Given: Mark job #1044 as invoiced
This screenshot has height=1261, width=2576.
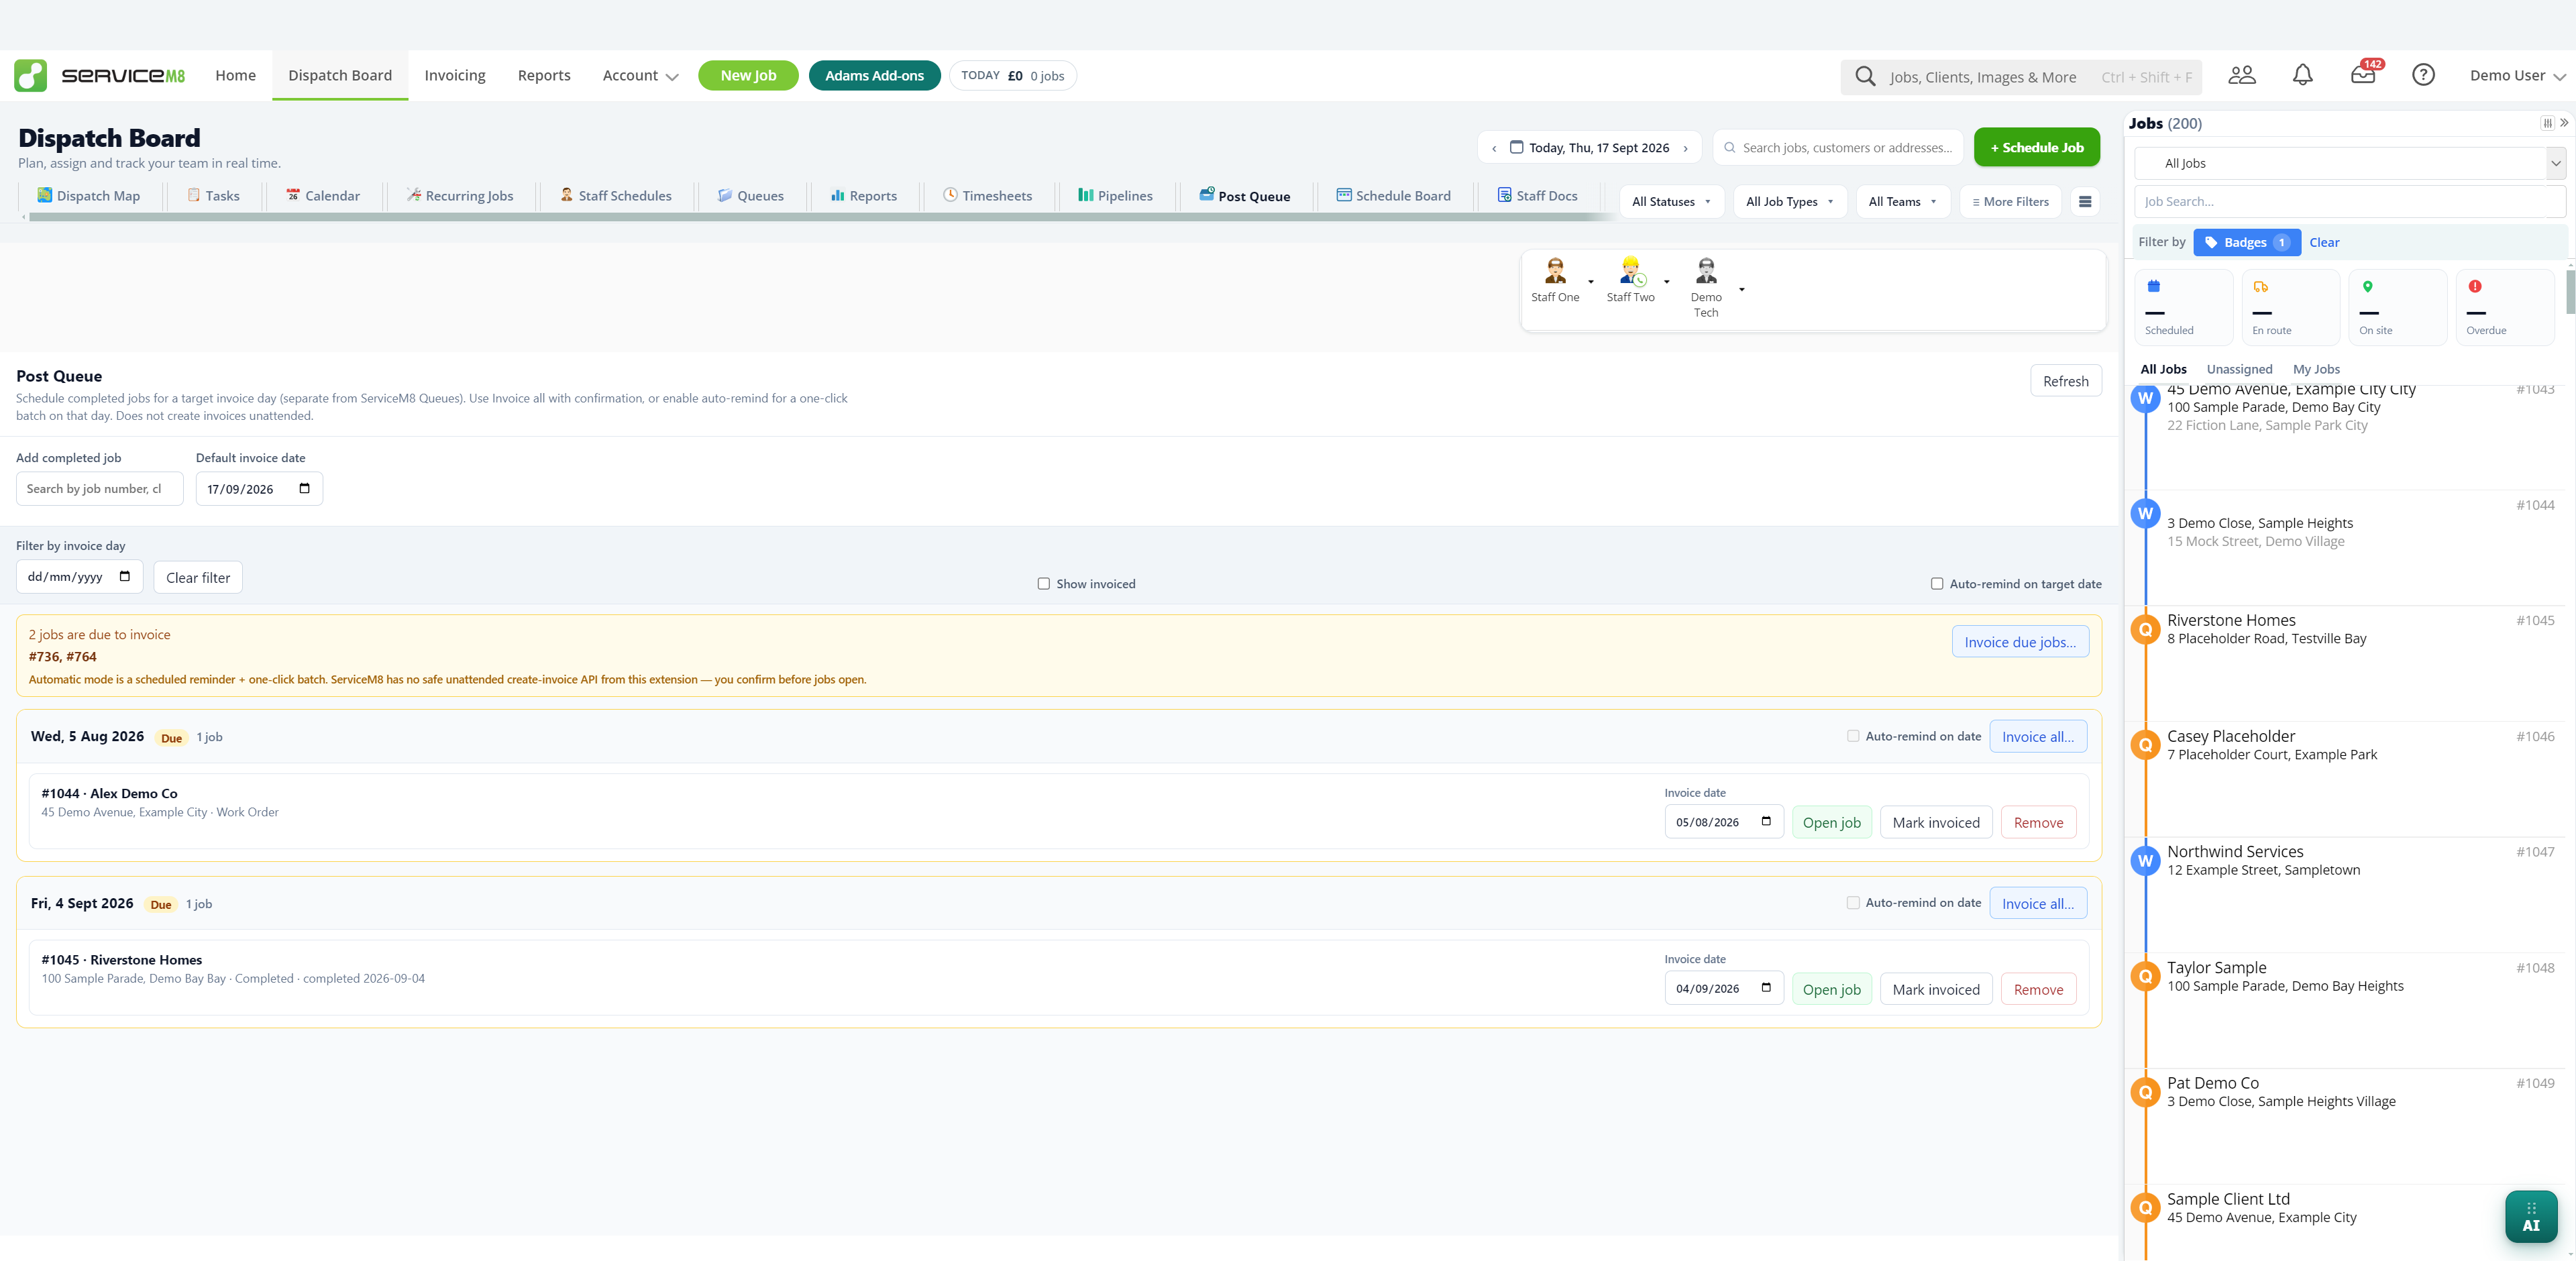Looking at the screenshot, I should (1936, 822).
